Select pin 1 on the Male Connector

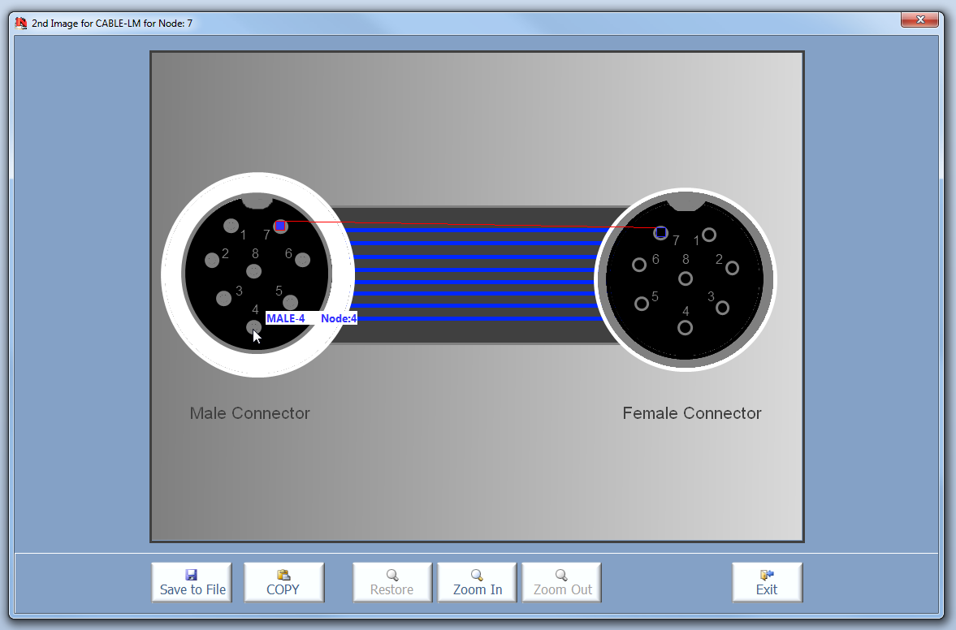(231, 226)
